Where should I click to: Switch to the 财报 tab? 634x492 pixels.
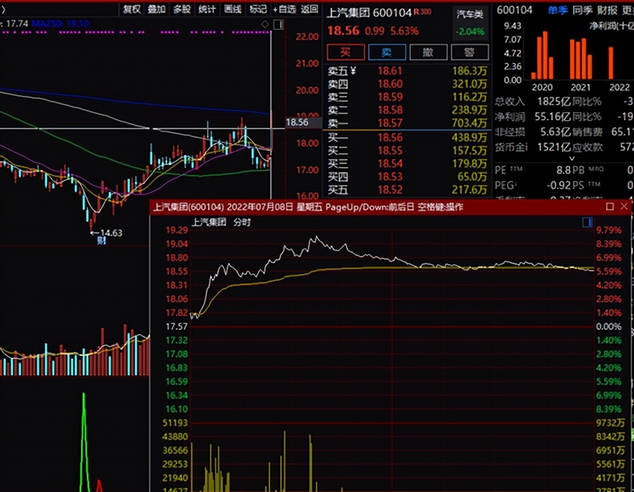pos(607,10)
